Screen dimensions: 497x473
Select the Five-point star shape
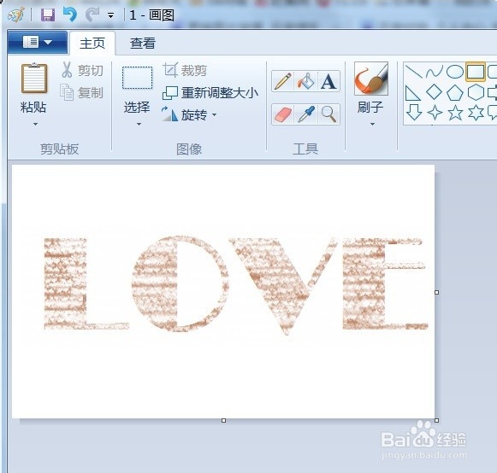pos(455,113)
